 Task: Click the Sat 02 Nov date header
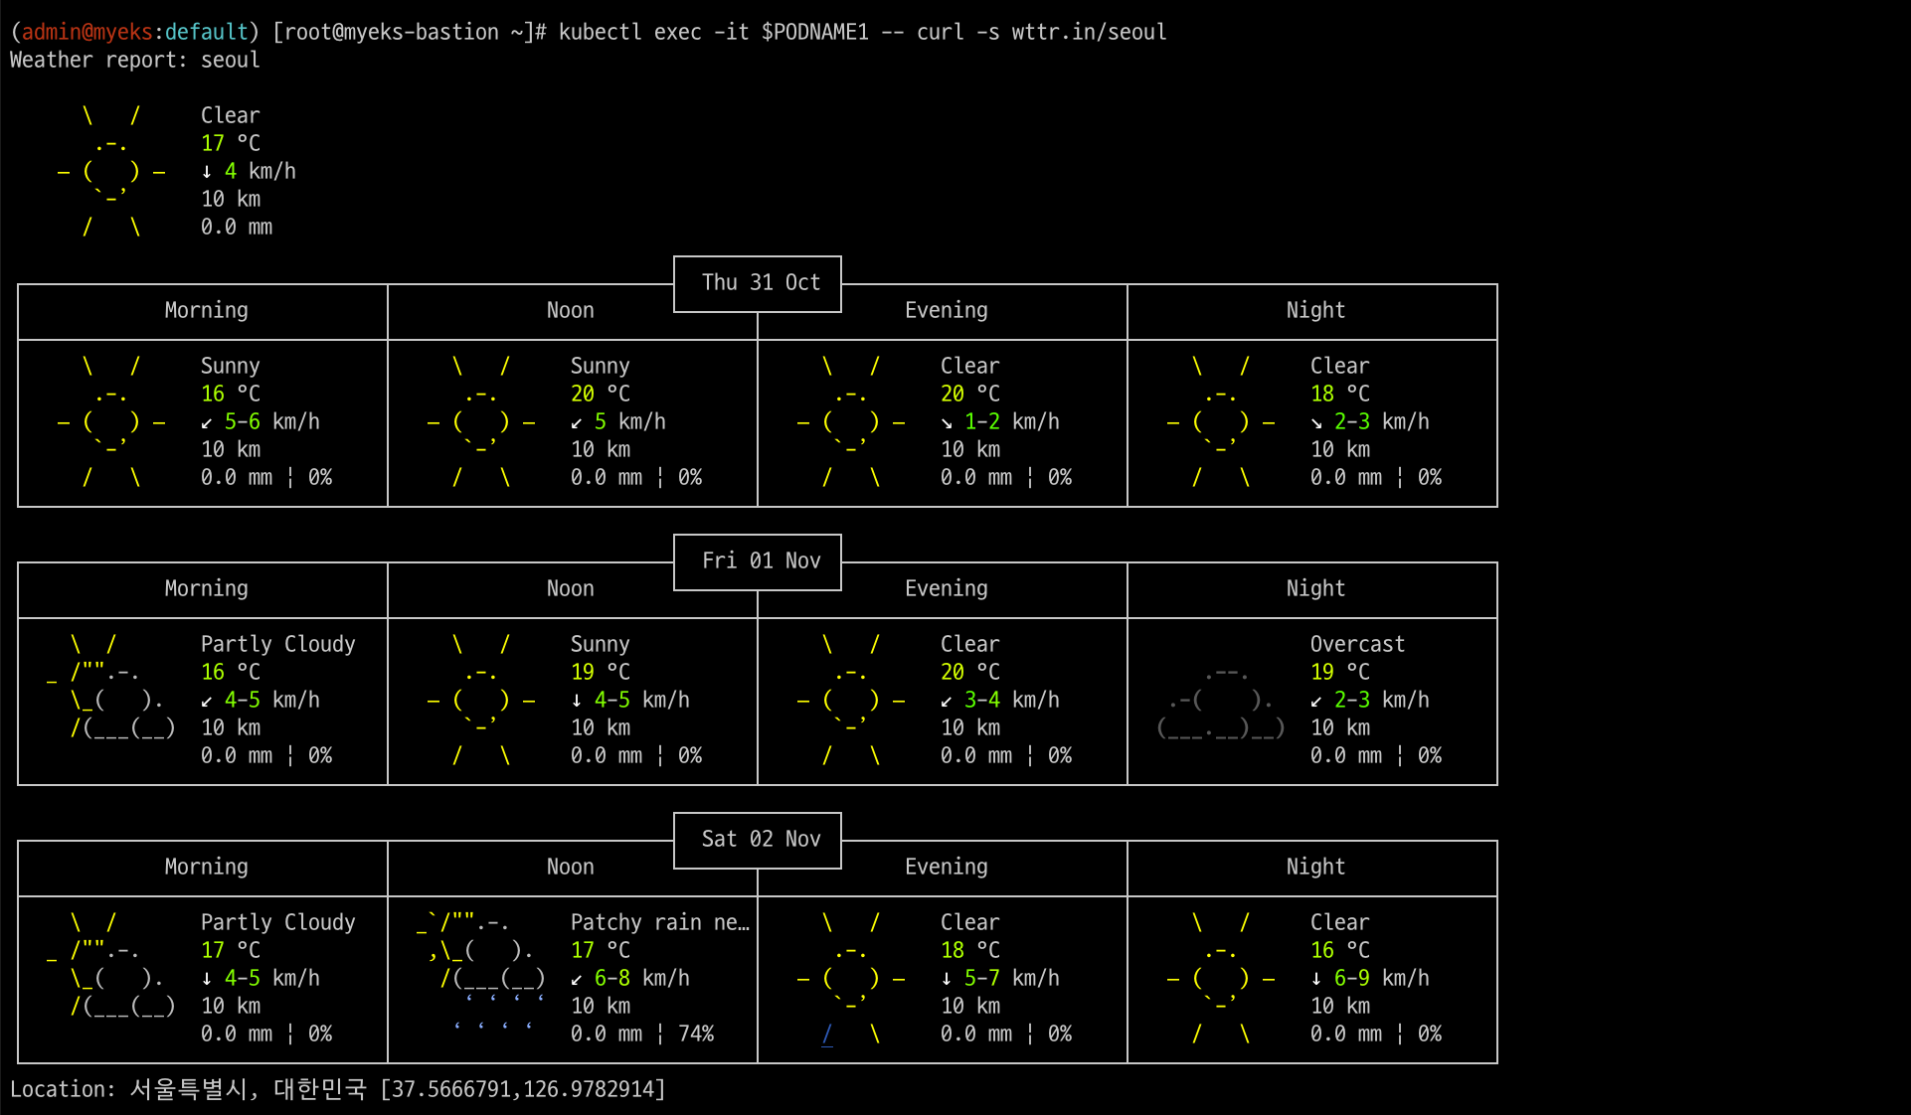[x=761, y=840]
